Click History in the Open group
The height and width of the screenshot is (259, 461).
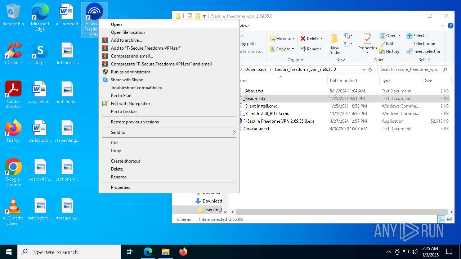coord(389,51)
